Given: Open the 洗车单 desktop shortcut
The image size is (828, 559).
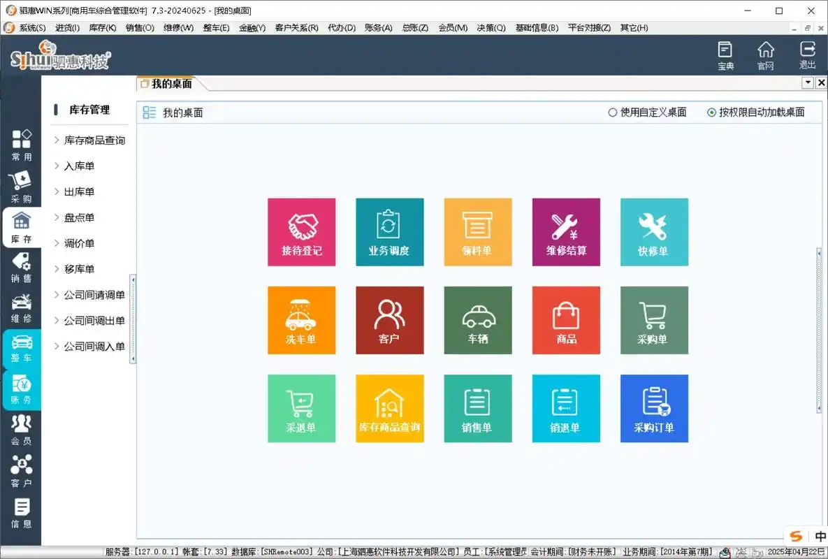Looking at the screenshot, I should 301,319.
